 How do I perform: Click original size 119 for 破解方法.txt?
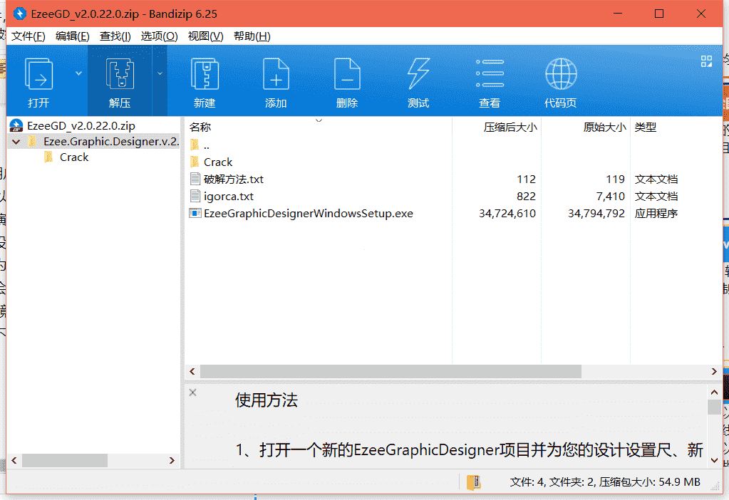pos(615,179)
